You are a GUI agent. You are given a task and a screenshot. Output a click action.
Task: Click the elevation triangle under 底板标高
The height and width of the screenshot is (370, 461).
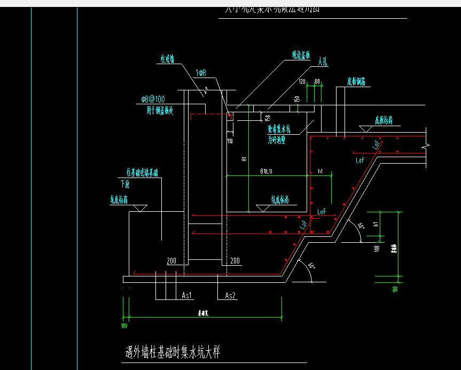tap(366, 129)
